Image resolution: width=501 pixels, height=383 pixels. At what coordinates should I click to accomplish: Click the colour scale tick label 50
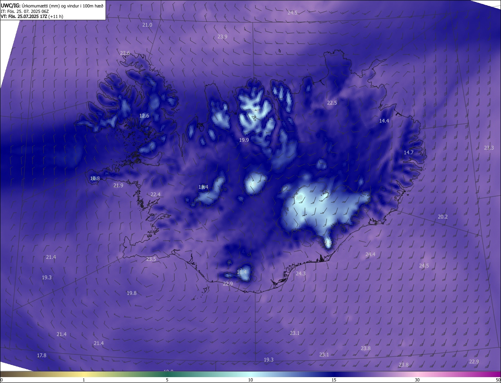click(x=498, y=380)
